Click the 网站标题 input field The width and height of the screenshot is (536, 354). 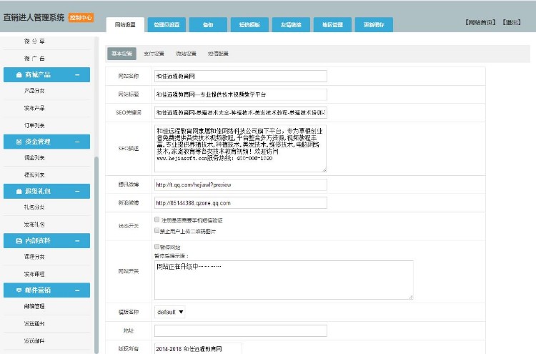click(x=241, y=94)
